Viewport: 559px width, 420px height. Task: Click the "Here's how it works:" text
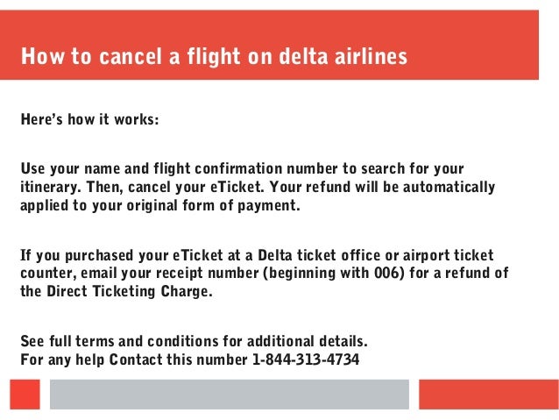pos(90,119)
